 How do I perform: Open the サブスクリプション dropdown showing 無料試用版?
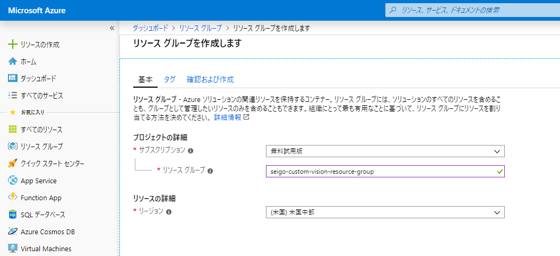pos(385,151)
